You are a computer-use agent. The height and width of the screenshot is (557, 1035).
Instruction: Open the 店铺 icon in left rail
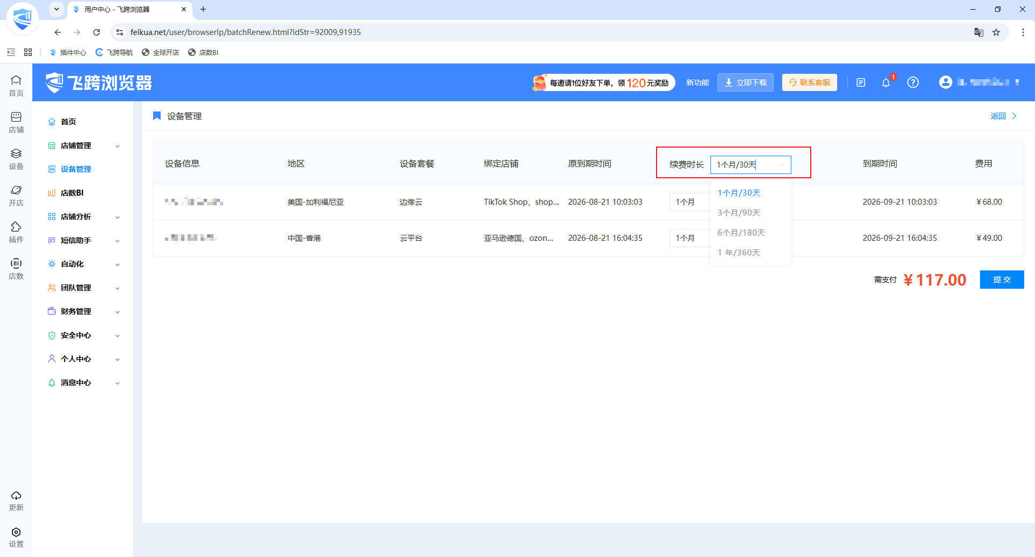(x=16, y=122)
